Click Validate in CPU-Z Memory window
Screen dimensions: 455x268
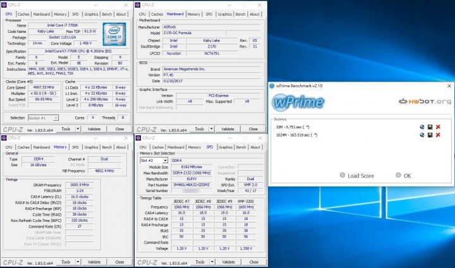tap(94, 262)
